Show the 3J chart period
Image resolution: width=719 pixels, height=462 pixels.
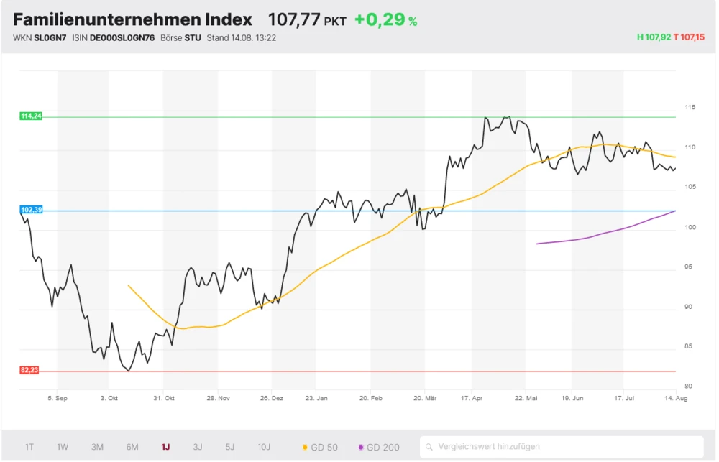click(198, 447)
